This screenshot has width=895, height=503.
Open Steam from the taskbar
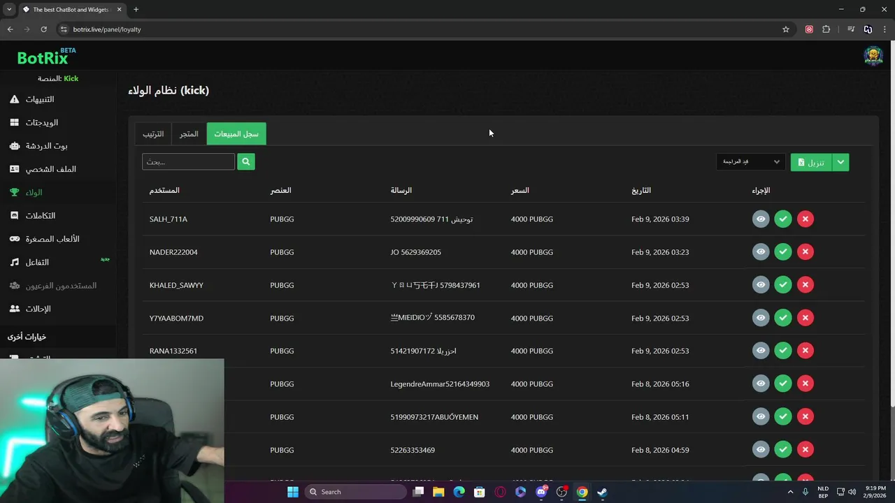coord(602,492)
